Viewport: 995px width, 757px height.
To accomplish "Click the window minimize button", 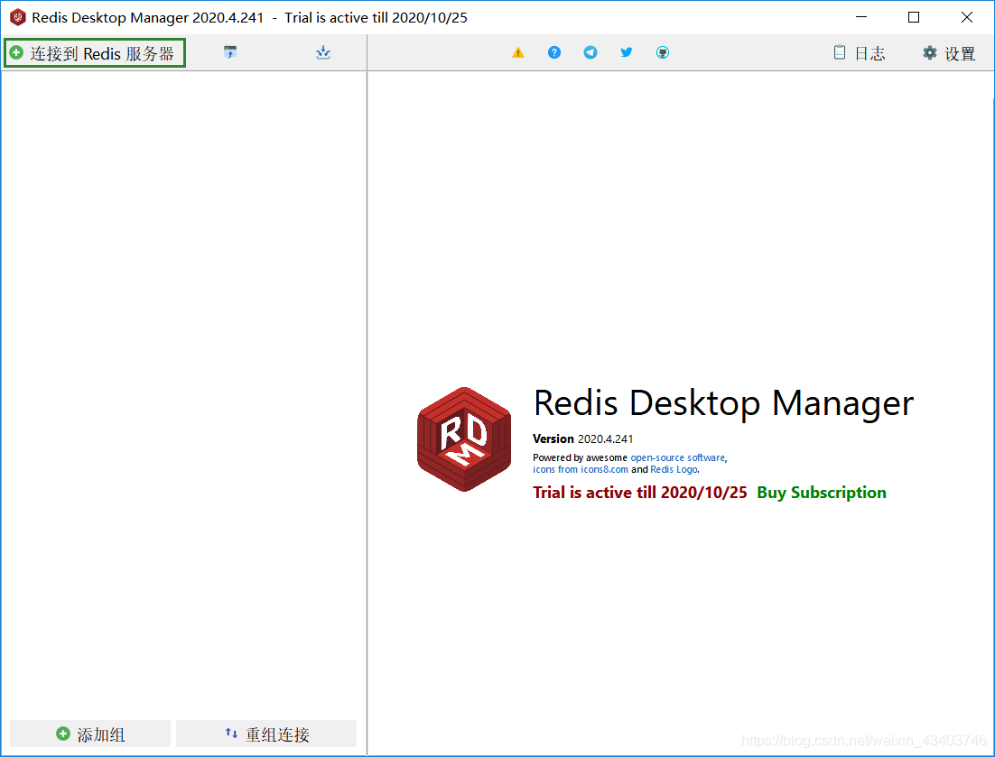I will tap(860, 16).
